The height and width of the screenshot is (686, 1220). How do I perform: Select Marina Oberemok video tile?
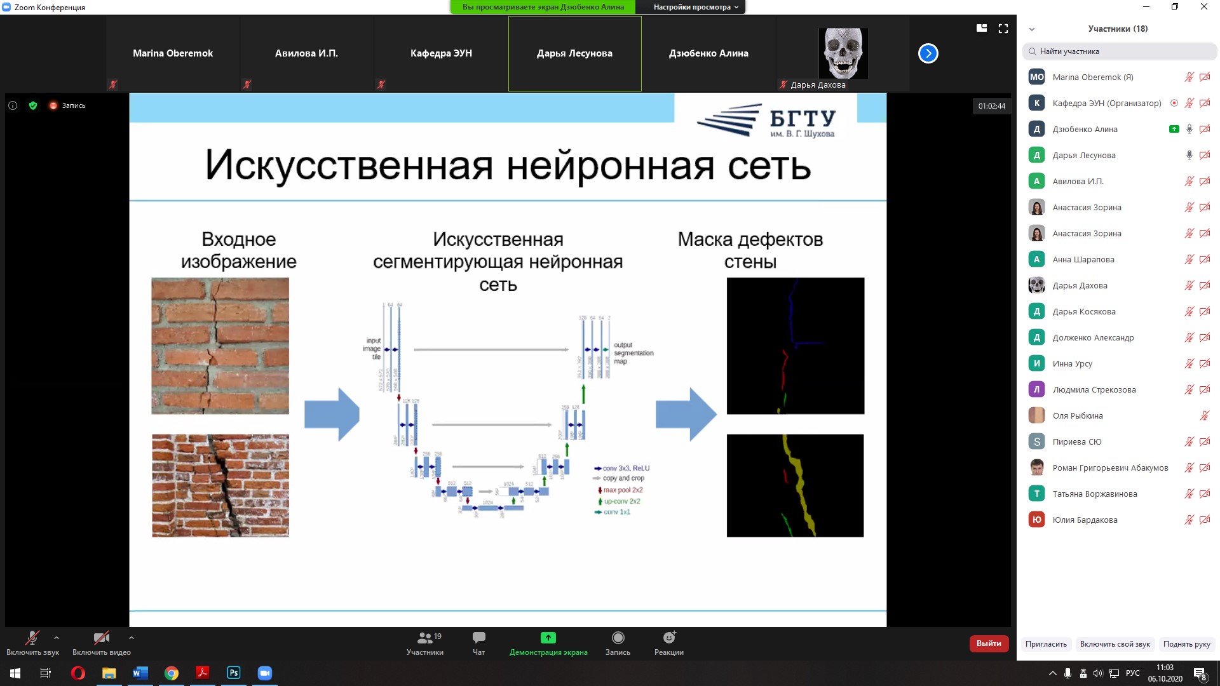click(x=173, y=53)
